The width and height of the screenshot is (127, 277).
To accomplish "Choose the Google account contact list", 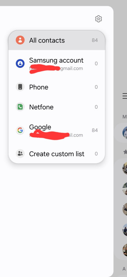I will coord(57,131).
